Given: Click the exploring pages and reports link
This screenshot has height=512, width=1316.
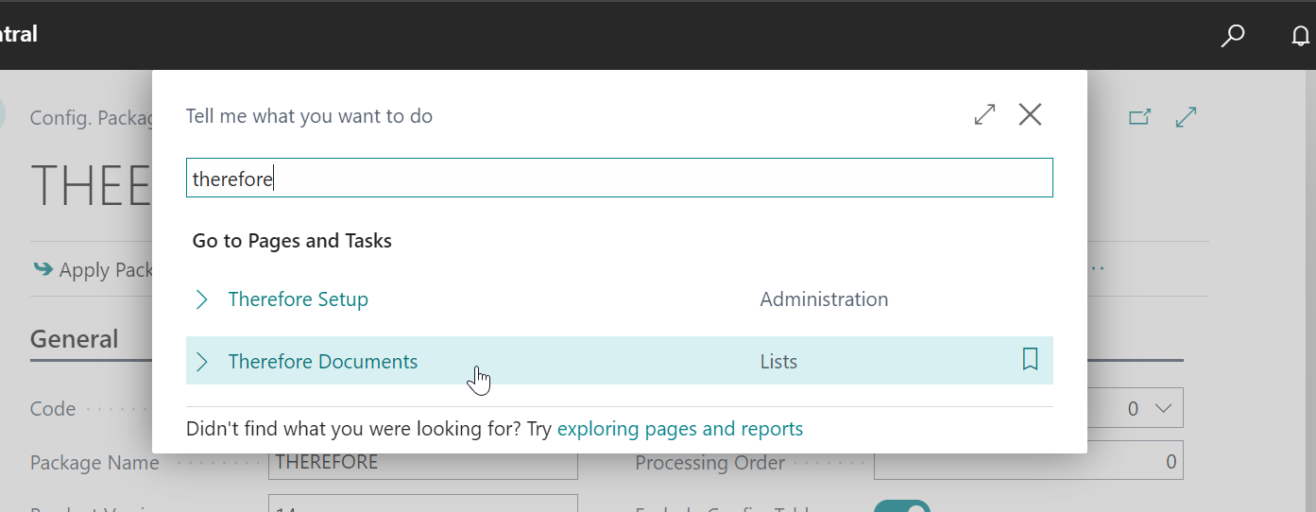Looking at the screenshot, I should tap(679, 429).
